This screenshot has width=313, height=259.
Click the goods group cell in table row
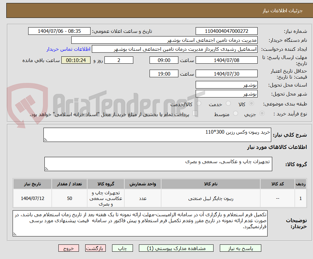tap(106, 198)
